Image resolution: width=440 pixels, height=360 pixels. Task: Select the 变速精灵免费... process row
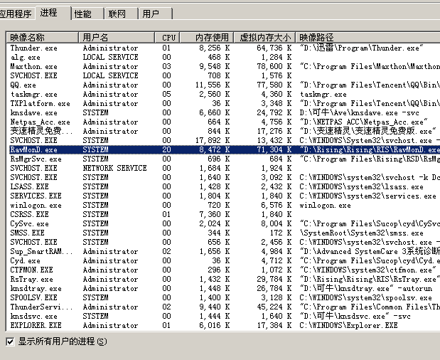pos(223,131)
